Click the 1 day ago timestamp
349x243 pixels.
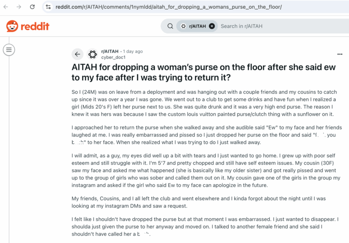click(x=133, y=51)
